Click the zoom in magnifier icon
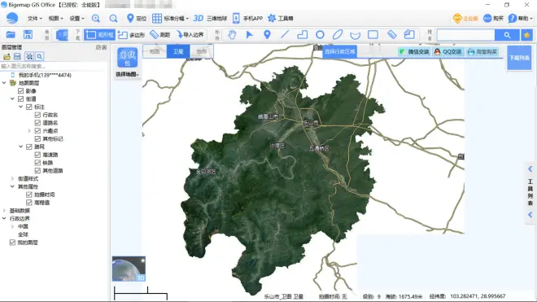This screenshot has height=302, width=537. tap(96, 18)
